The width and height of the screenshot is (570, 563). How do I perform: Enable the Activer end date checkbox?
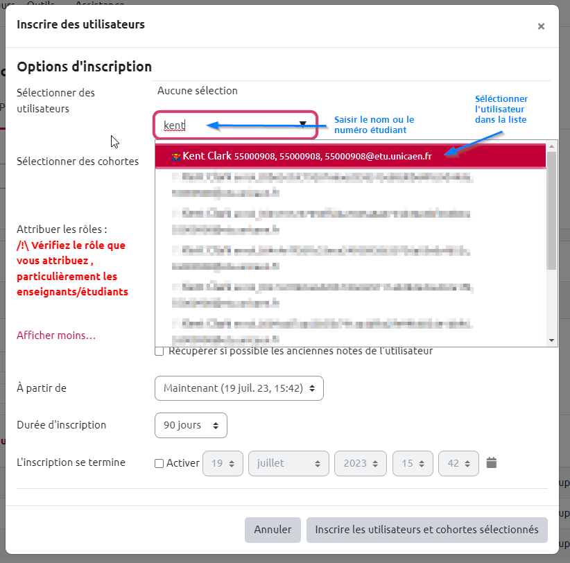[x=159, y=463]
